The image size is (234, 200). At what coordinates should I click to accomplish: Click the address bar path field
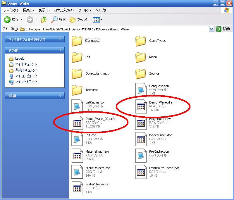click(114, 29)
